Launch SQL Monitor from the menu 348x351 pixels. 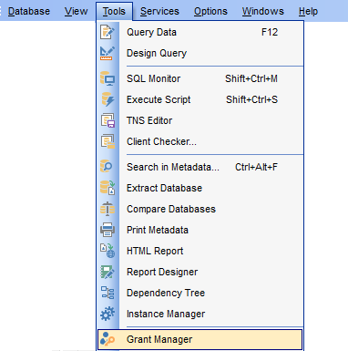(x=200, y=78)
